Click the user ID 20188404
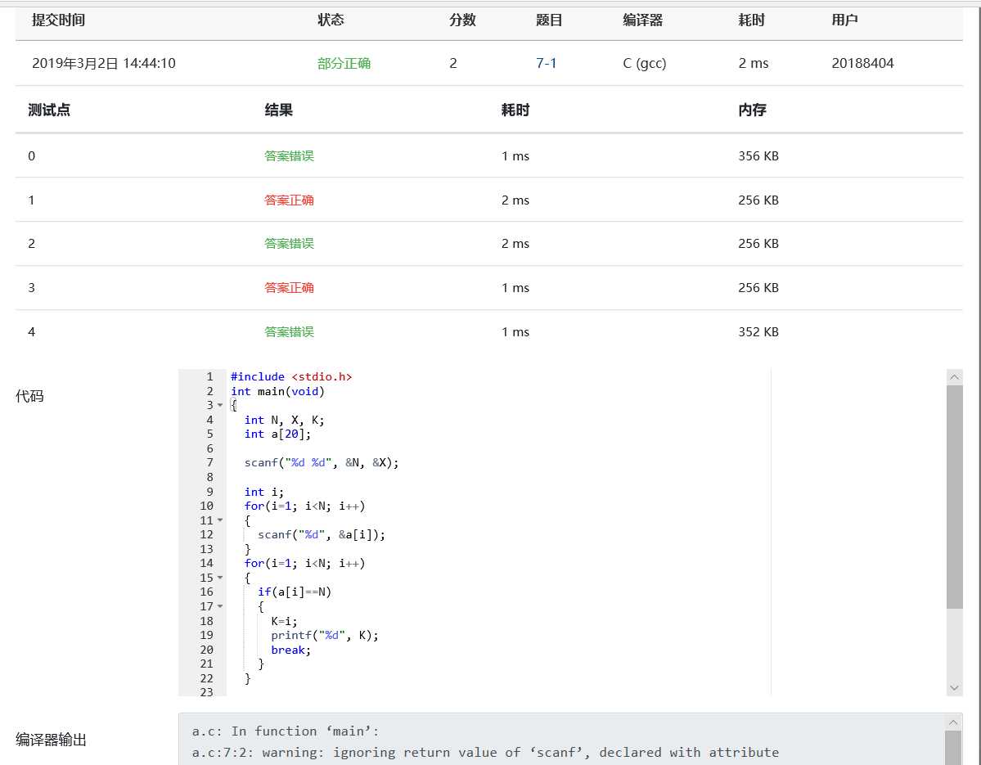 pos(862,63)
